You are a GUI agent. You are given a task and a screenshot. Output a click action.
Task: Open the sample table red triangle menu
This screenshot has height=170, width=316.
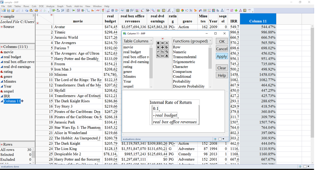(x=2, y=16)
